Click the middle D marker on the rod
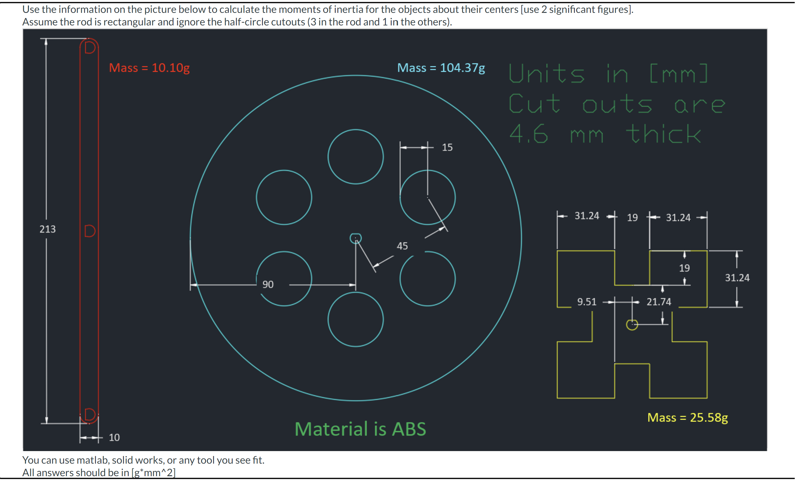 point(90,231)
